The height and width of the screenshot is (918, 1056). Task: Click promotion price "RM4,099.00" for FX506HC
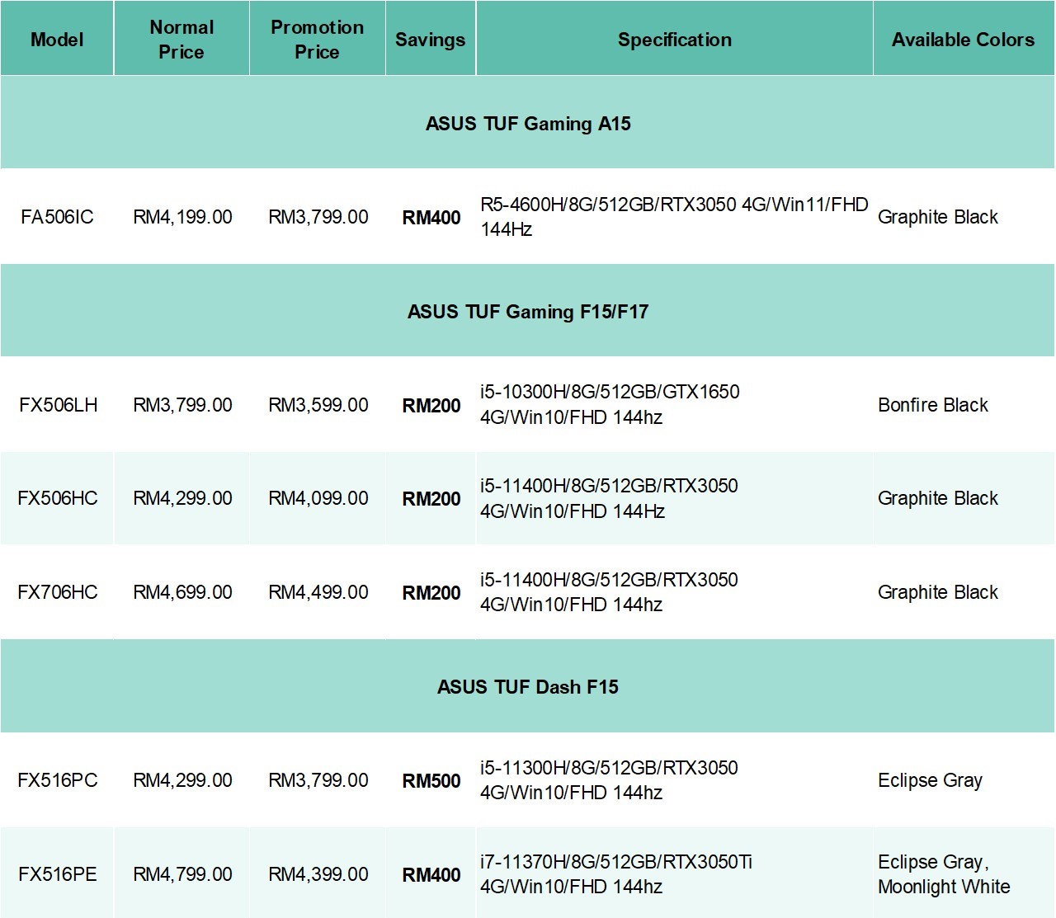coord(318,498)
